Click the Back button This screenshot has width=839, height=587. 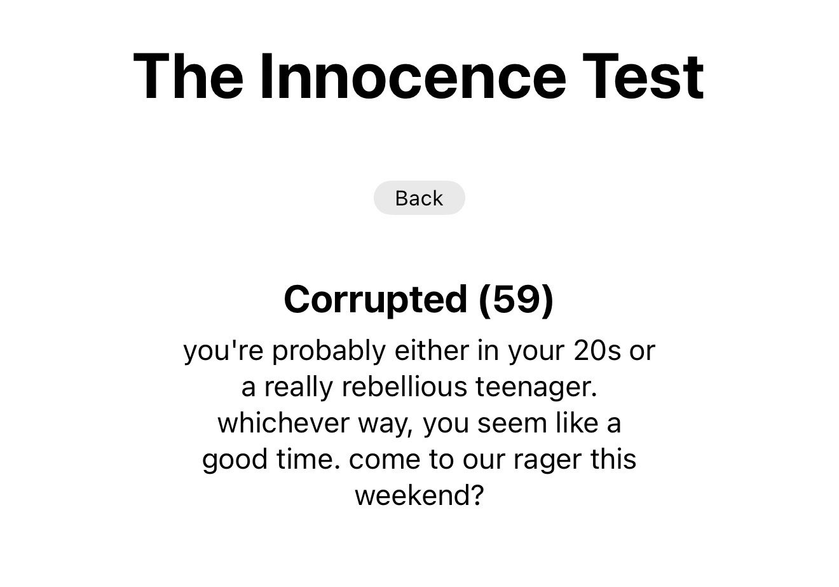[419, 198]
